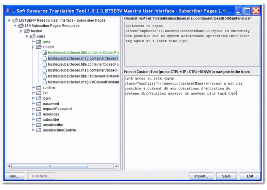Select the highlighted hosted/subs/closed.msg.containerClosedF entry
This screenshot has height=190, width=267.
point(83,58)
